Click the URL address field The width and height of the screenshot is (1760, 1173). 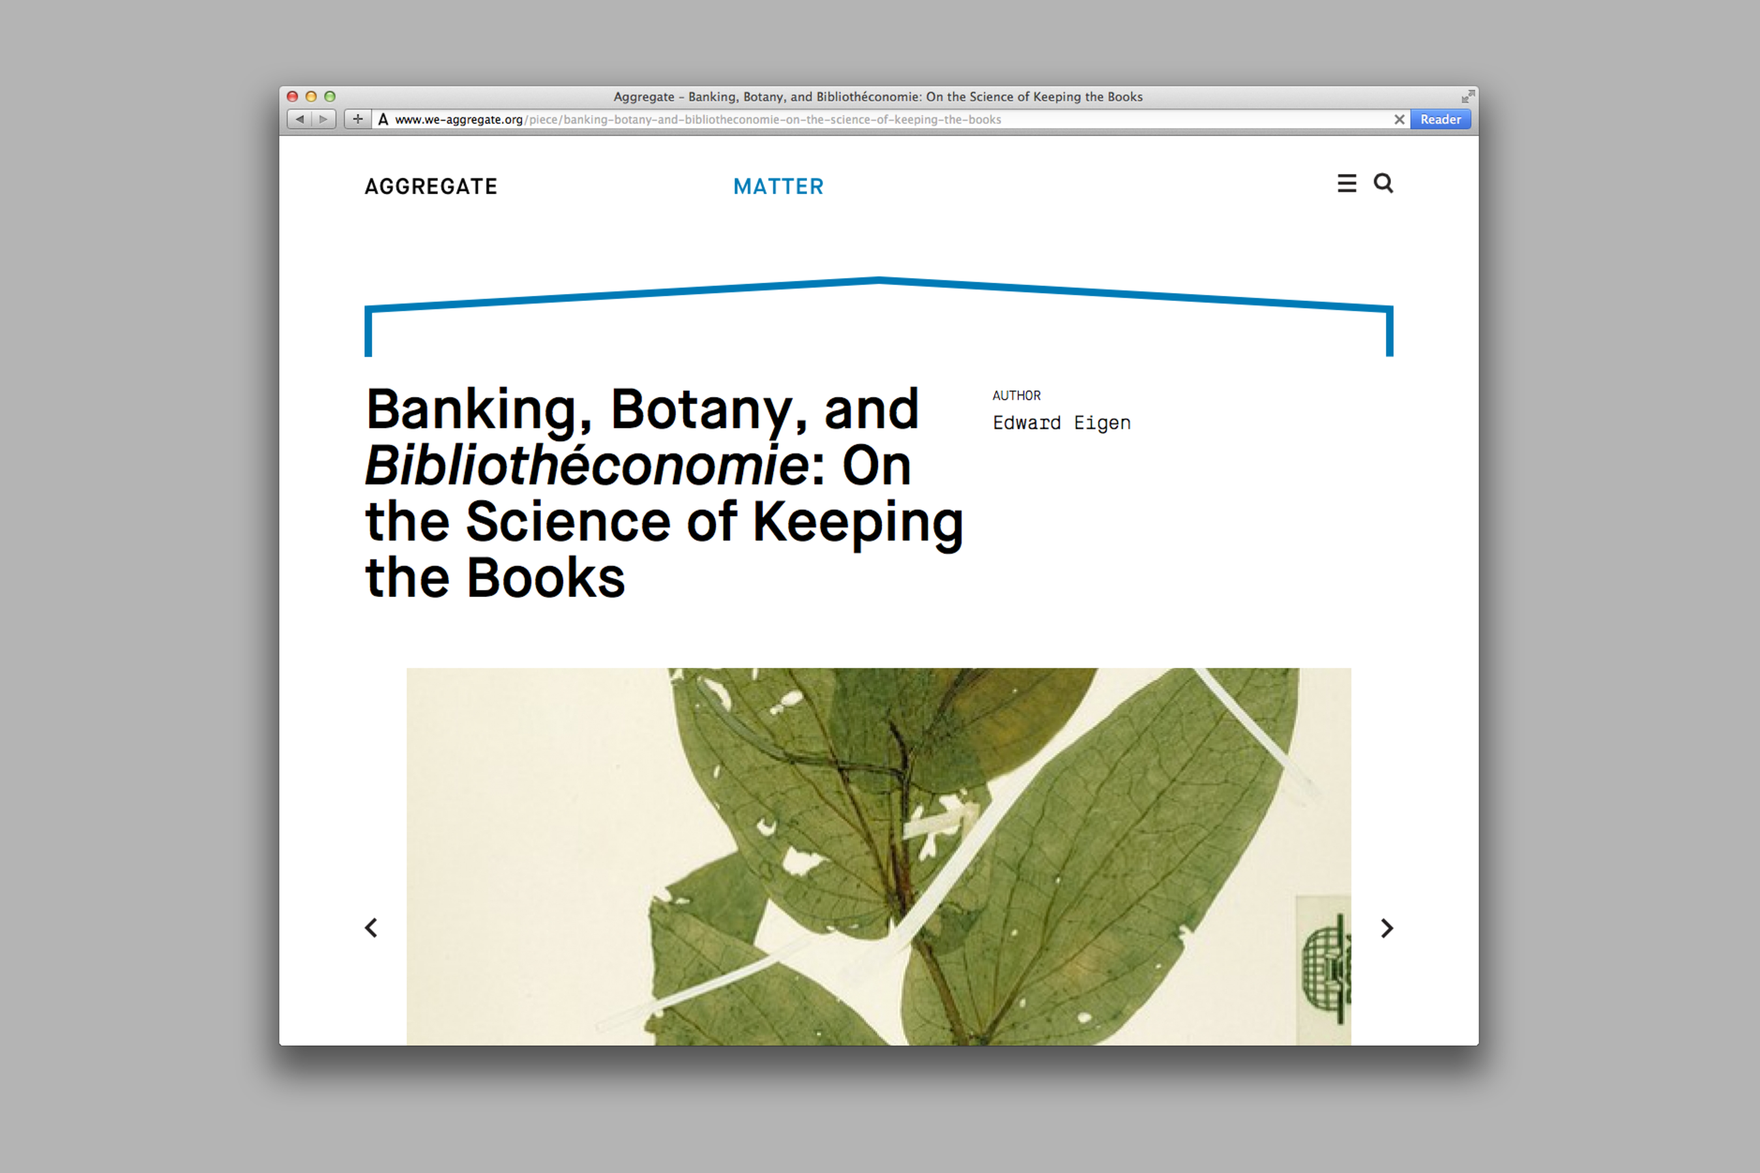(823, 120)
